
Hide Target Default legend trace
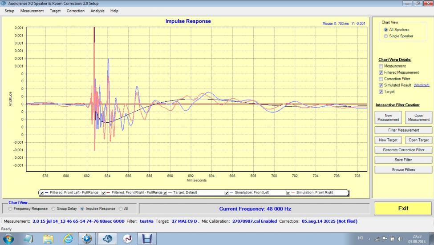[165, 193]
